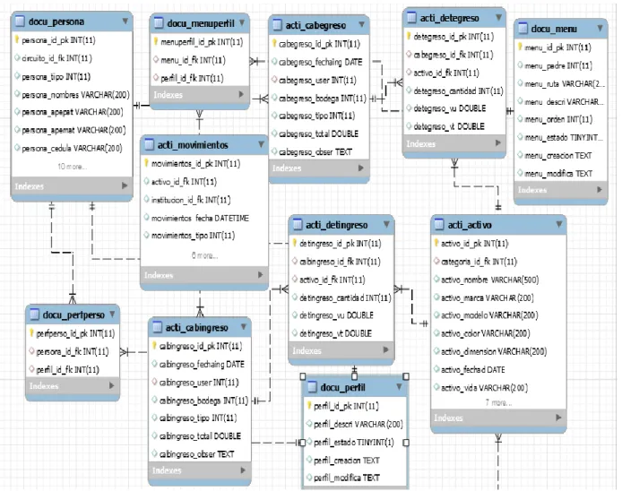Expand Indexes section of acti_cabegreso
Image resolution: width=622 pixels, height=491 pixels.
(361, 168)
